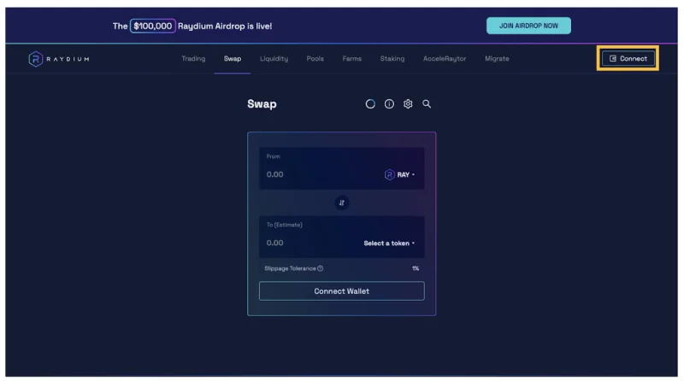Click the Raydium logo
684x381 pixels.
click(59, 59)
